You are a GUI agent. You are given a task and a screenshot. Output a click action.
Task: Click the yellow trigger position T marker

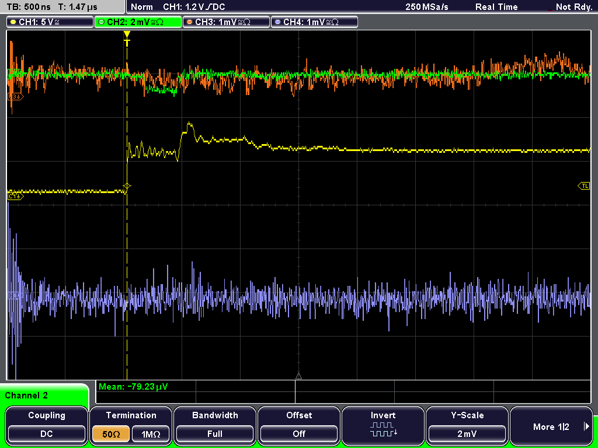[x=127, y=39]
